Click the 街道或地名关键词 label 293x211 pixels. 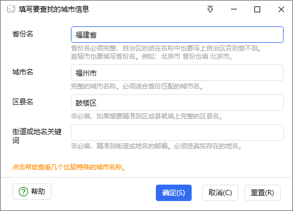point(37,136)
